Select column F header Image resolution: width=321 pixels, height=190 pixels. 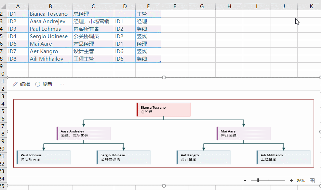coord(175,6)
